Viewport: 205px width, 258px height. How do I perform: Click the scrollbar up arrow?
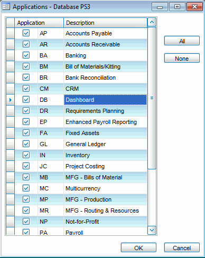[152, 22]
